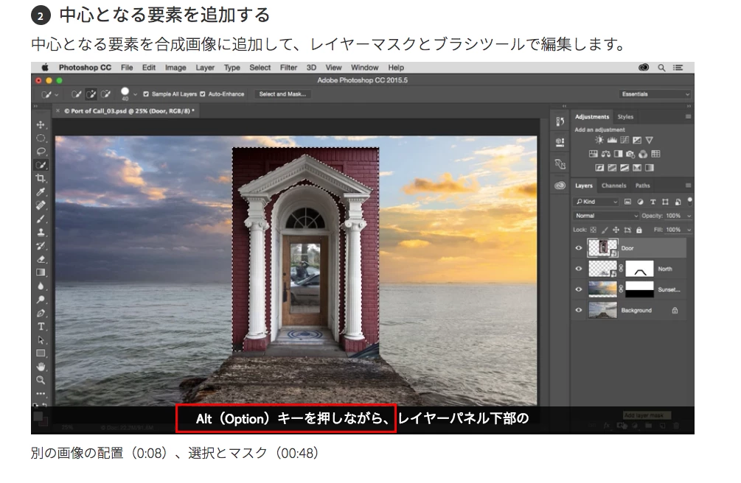The width and height of the screenshot is (741, 483).
Task: Select the Zoom magnifier tool
Action: (41, 380)
